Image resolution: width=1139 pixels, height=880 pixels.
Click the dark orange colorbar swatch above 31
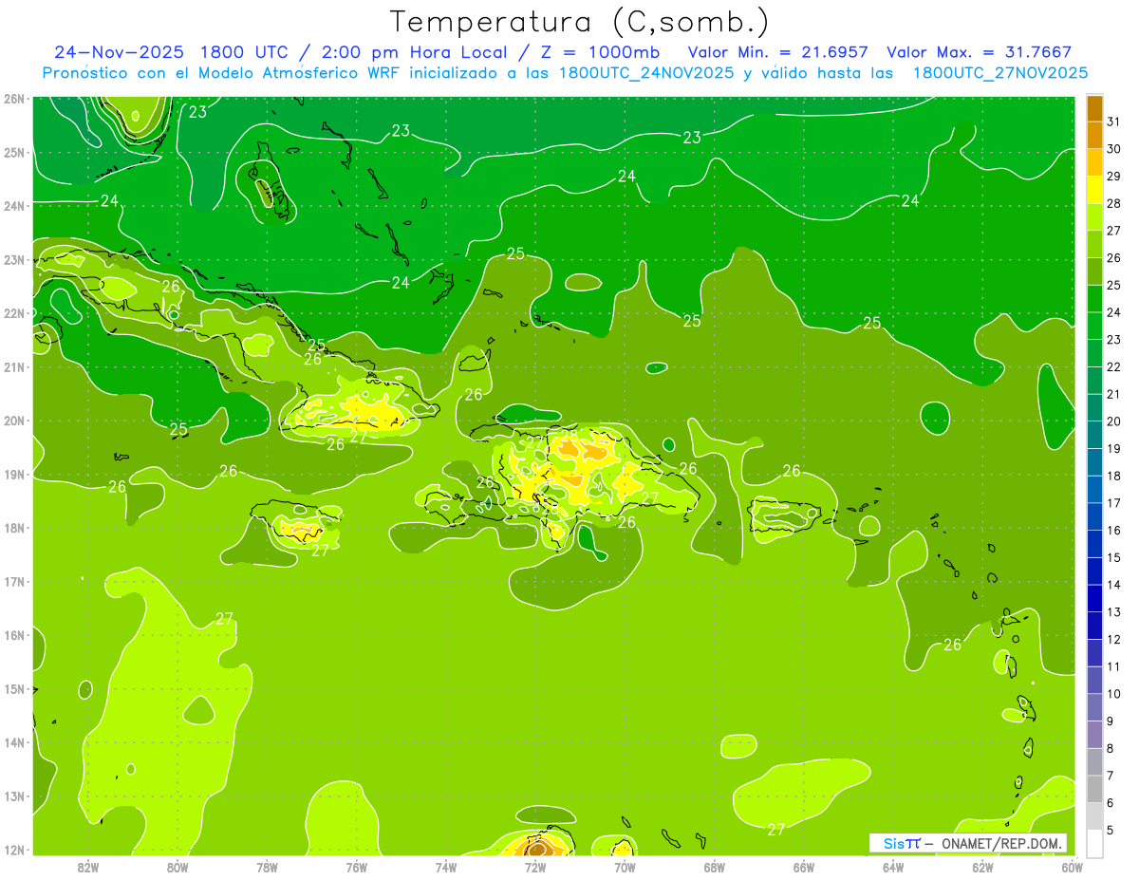click(x=1094, y=109)
